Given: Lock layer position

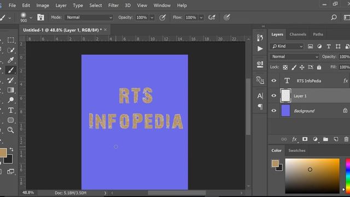Looking at the screenshot, I should point(302,67).
